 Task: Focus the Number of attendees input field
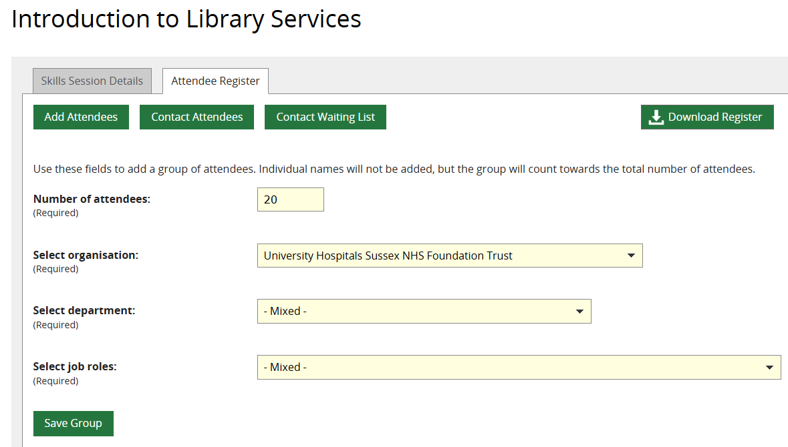[x=290, y=199]
